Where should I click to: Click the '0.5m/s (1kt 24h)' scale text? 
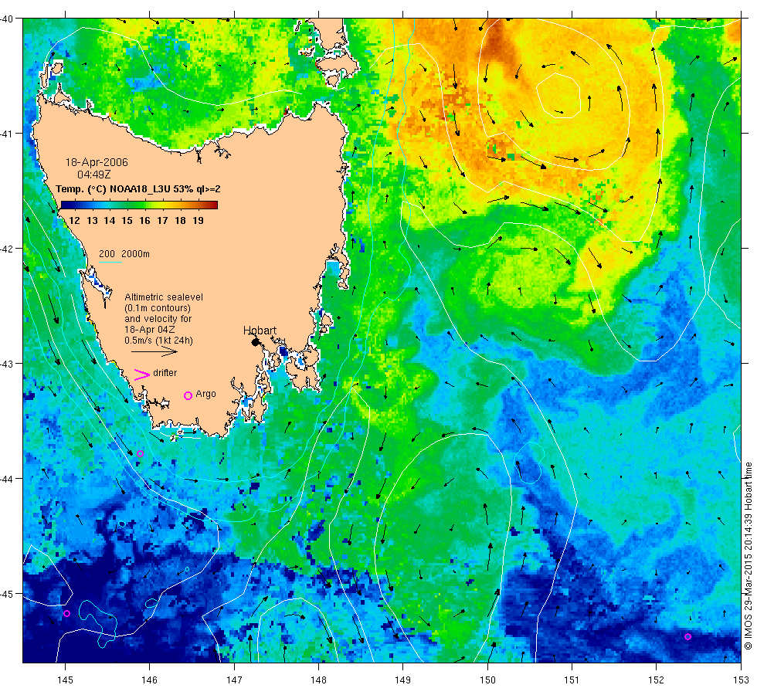coord(158,341)
